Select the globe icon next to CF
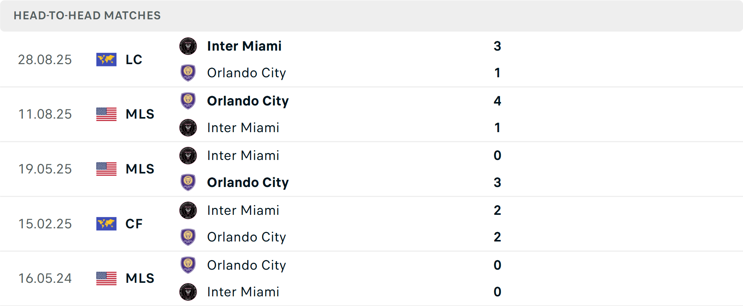The image size is (743, 306). (x=106, y=224)
